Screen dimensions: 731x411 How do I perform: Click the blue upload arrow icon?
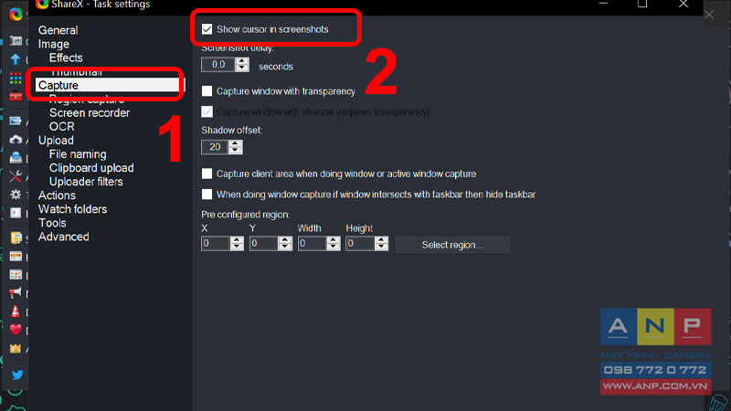pyautogui.click(x=15, y=59)
